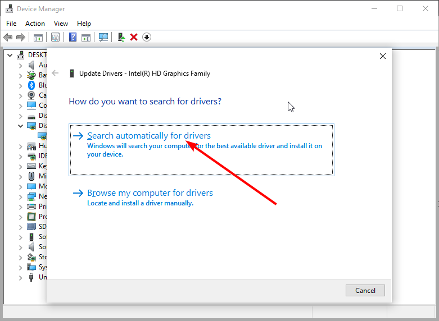Select the 'SD' tree row text

click(x=43, y=227)
